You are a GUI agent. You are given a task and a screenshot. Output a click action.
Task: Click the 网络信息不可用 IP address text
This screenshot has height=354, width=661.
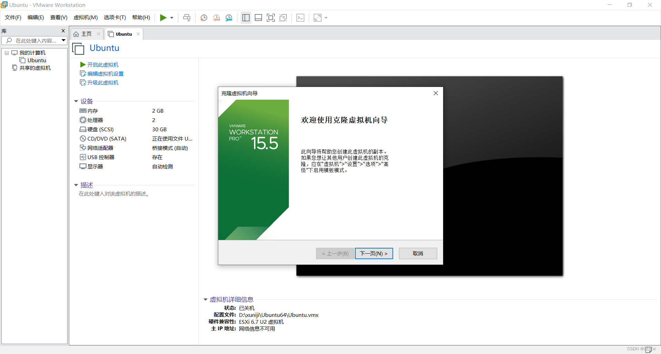[x=257, y=329]
